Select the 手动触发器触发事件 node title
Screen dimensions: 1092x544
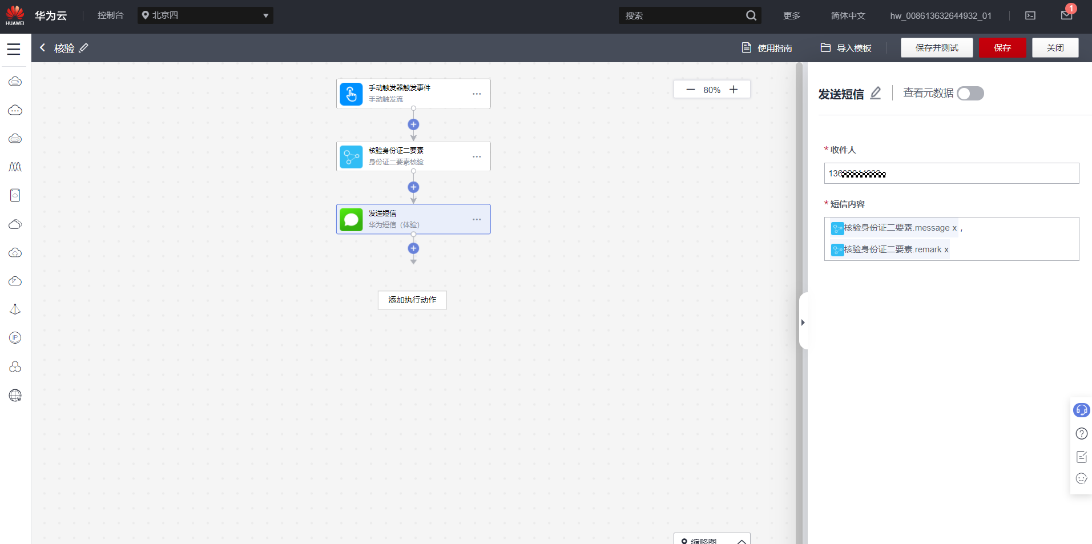coord(400,88)
